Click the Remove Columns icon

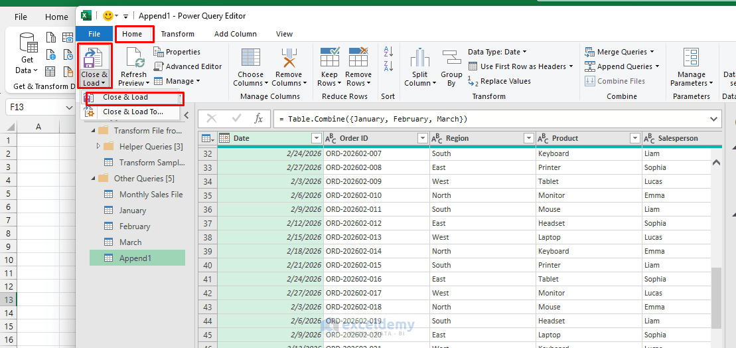[x=288, y=57]
